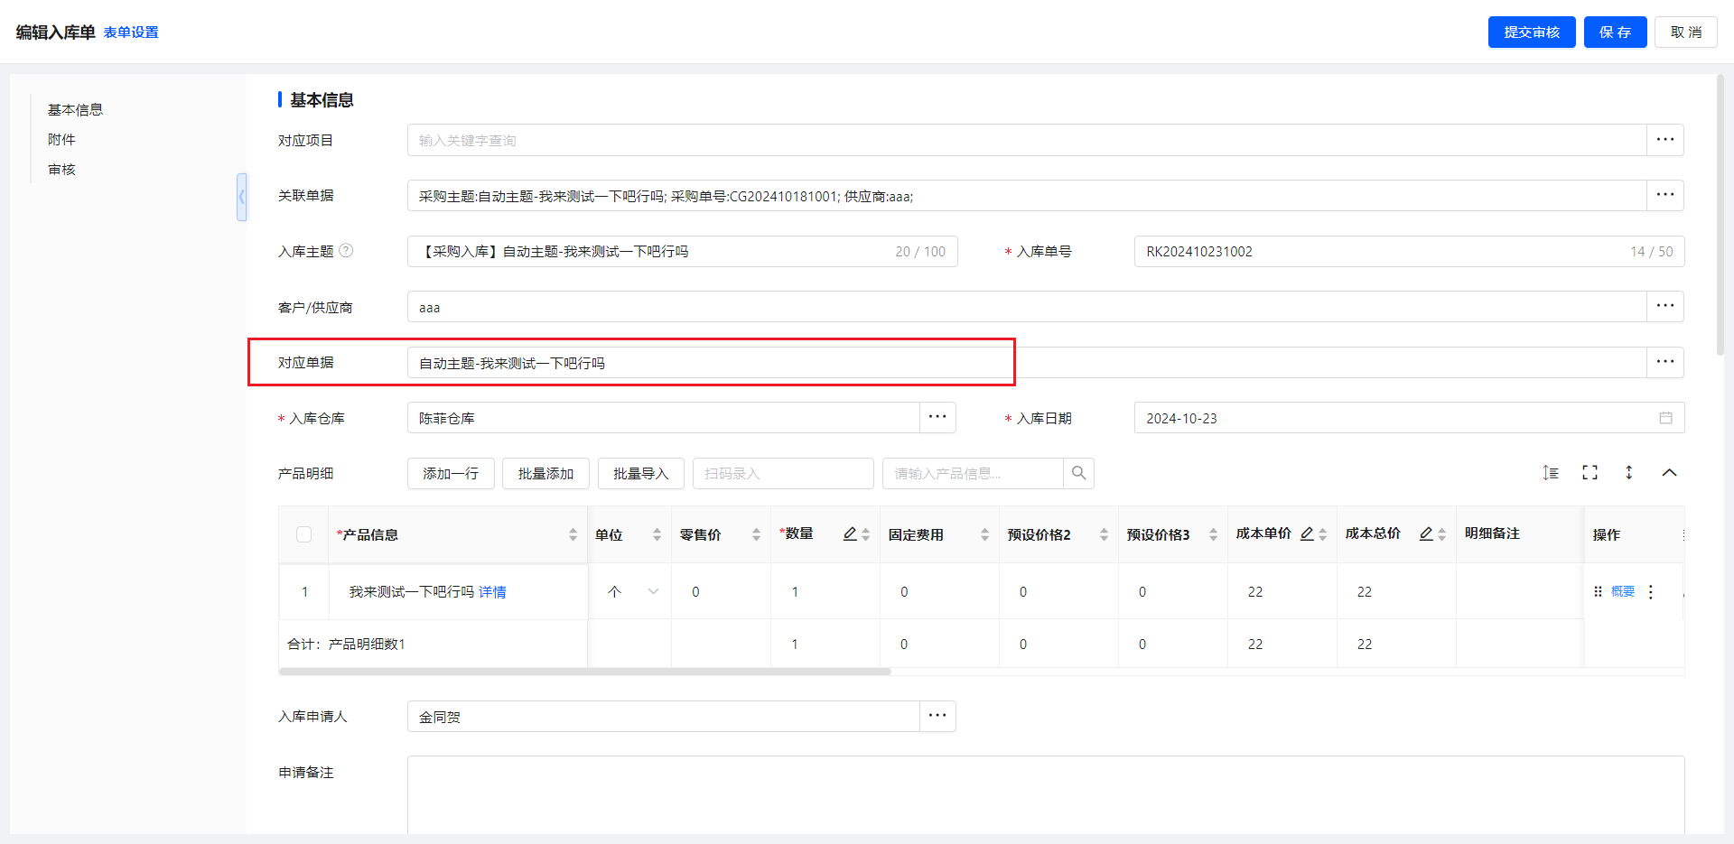Click product name 我来测试一下吧行吗 in row 1

tap(411, 592)
